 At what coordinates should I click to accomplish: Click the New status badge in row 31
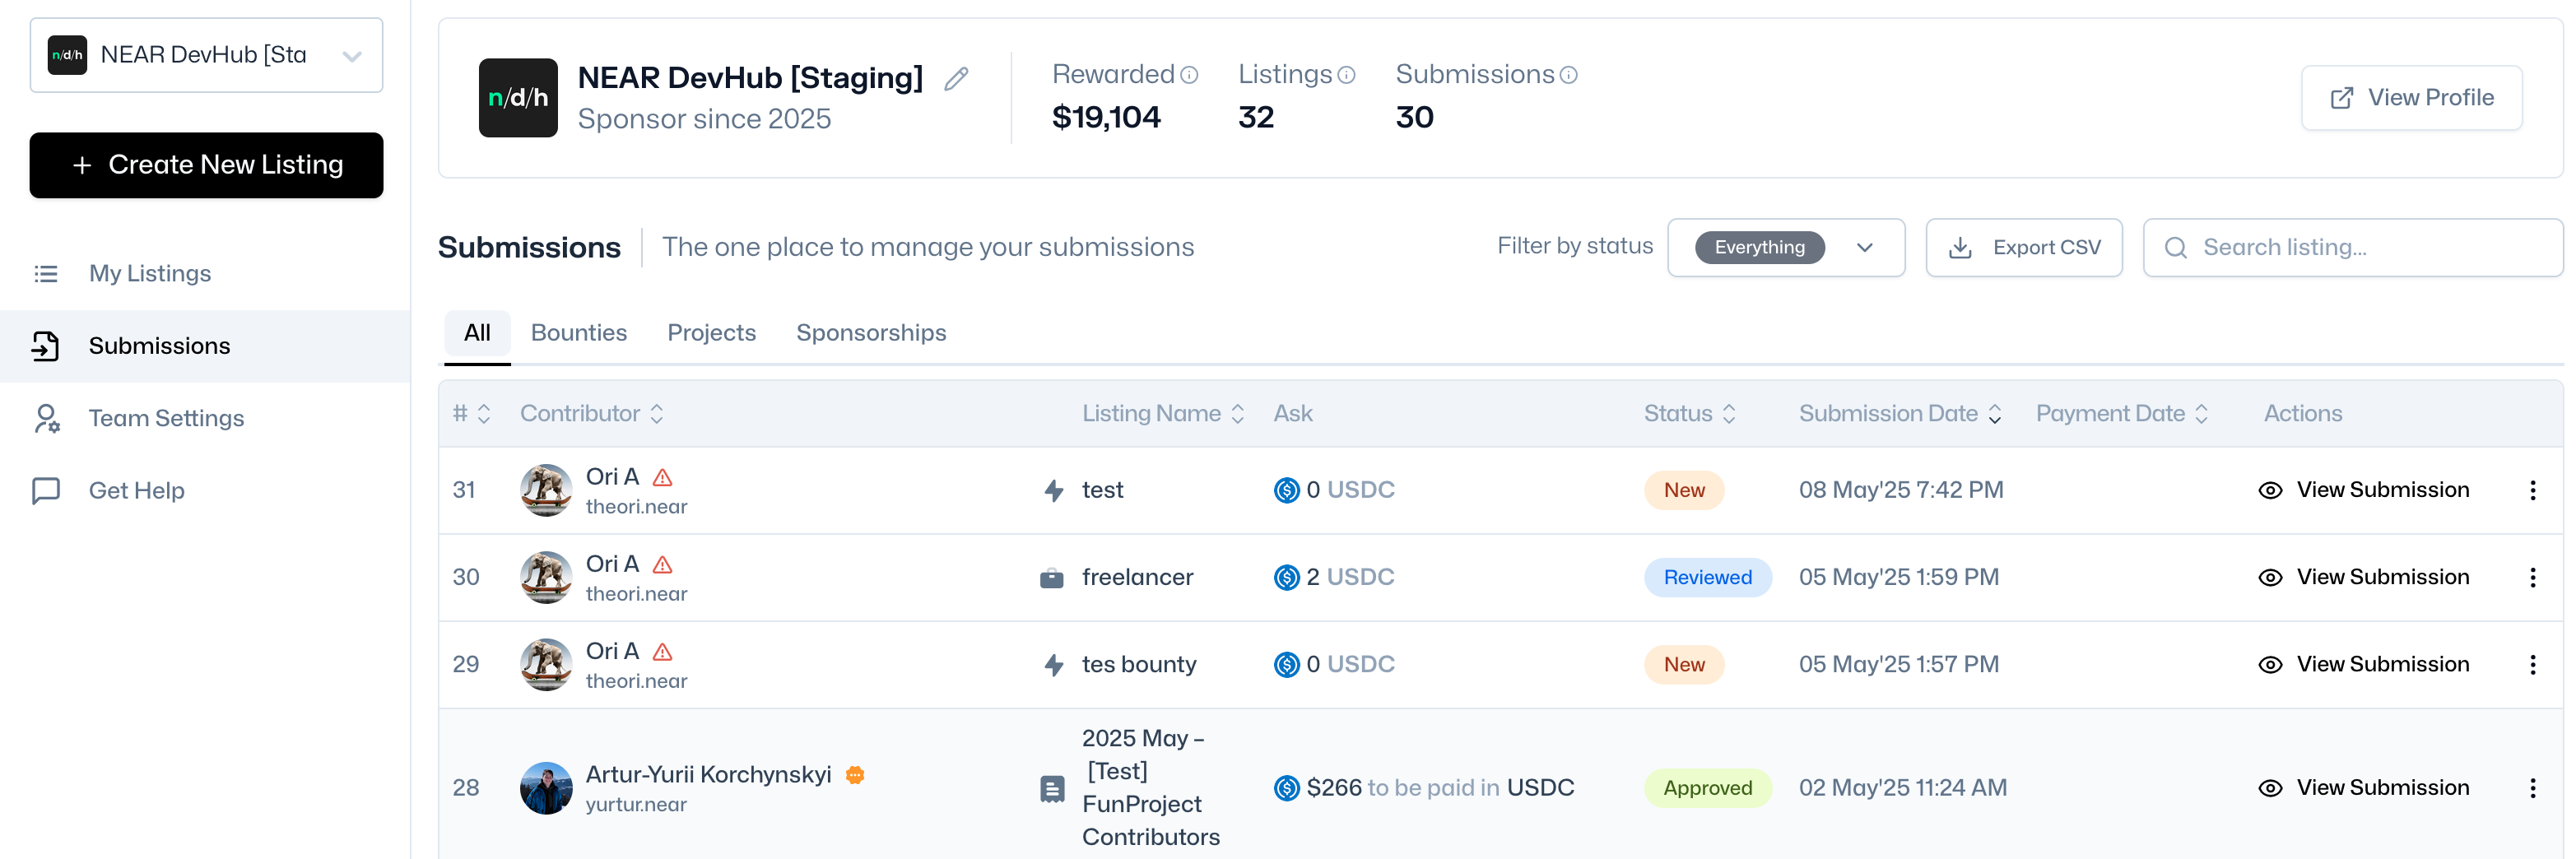pos(1684,490)
